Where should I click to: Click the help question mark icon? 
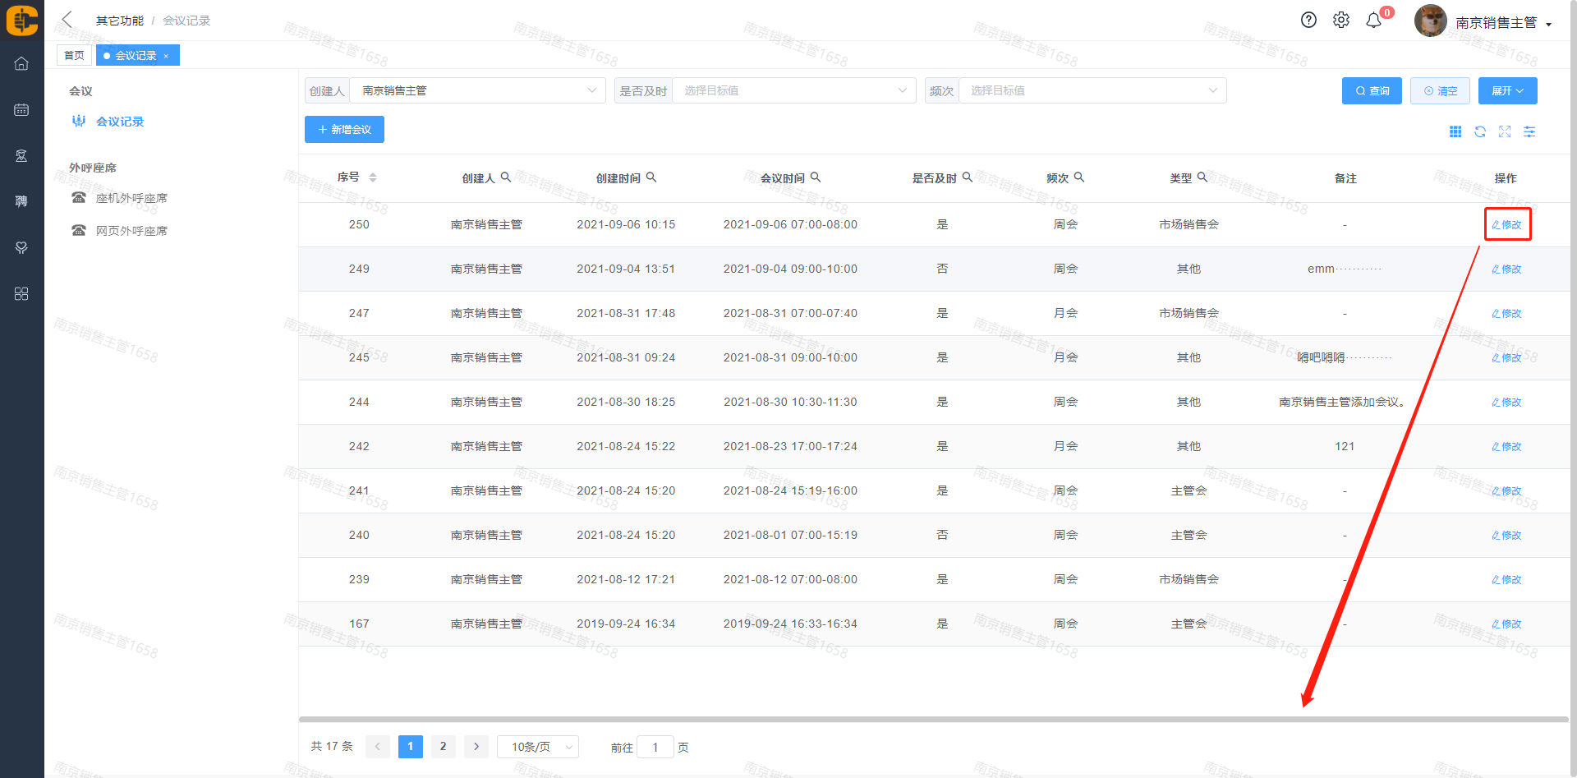[x=1308, y=21]
